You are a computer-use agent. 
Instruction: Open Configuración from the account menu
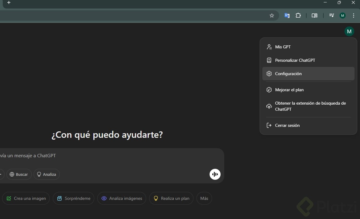[x=308, y=74]
